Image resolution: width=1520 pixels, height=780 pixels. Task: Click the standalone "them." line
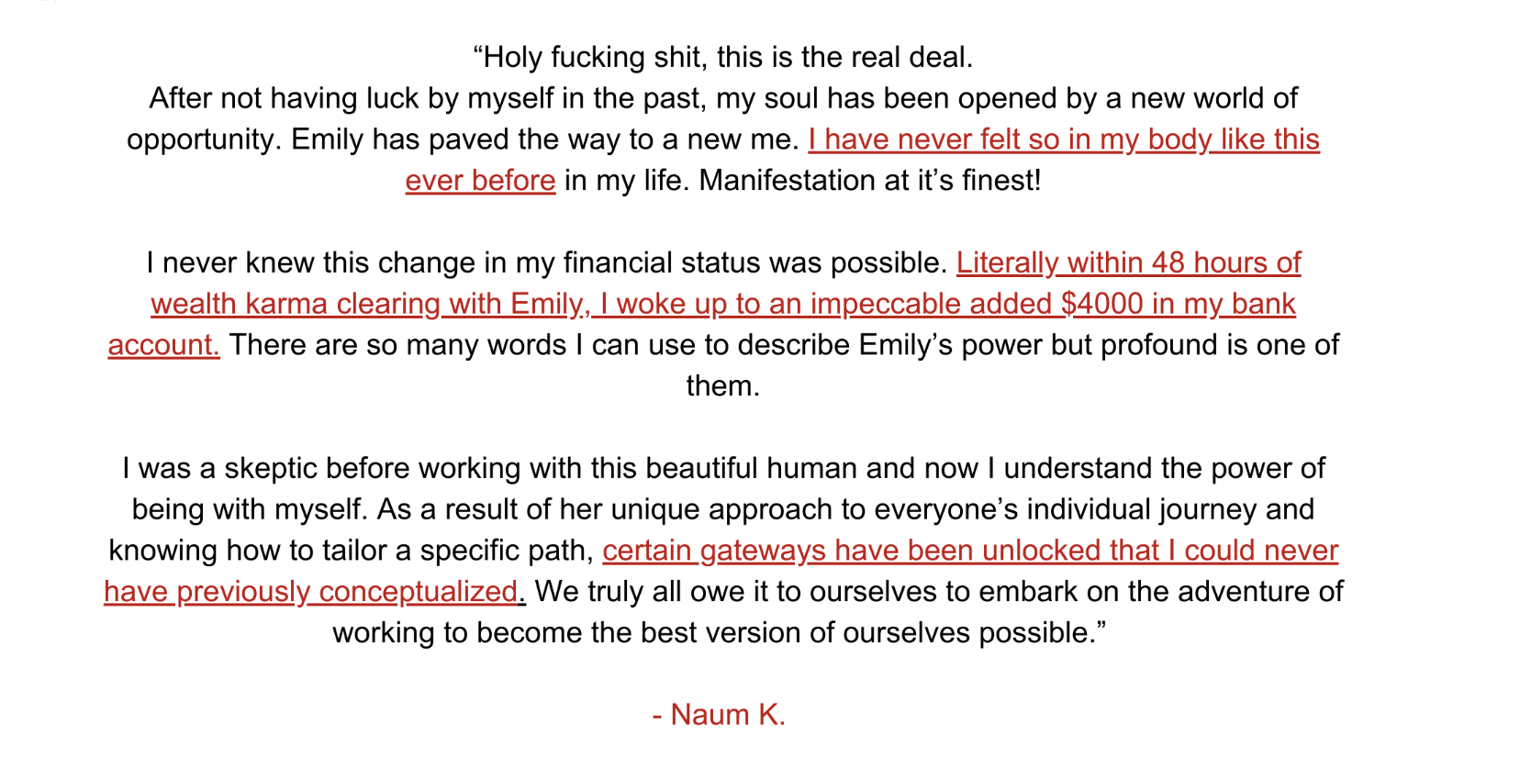click(723, 386)
